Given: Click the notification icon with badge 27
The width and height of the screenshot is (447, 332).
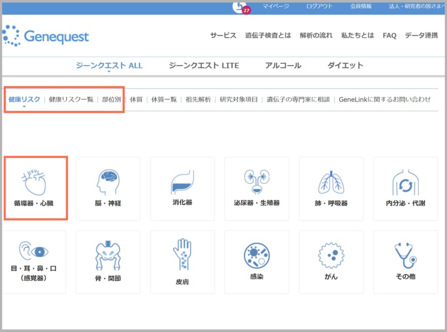Looking at the screenshot, I should click(x=241, y=7).
